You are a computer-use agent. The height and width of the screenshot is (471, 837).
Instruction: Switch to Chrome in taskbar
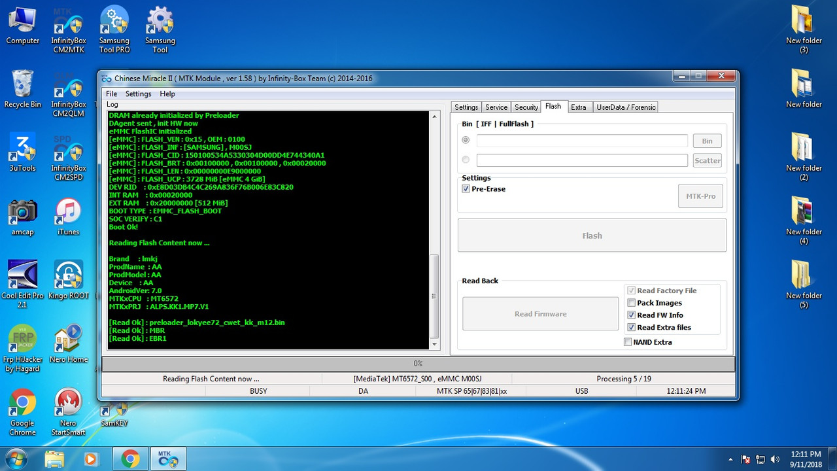[x=130, y=459]
